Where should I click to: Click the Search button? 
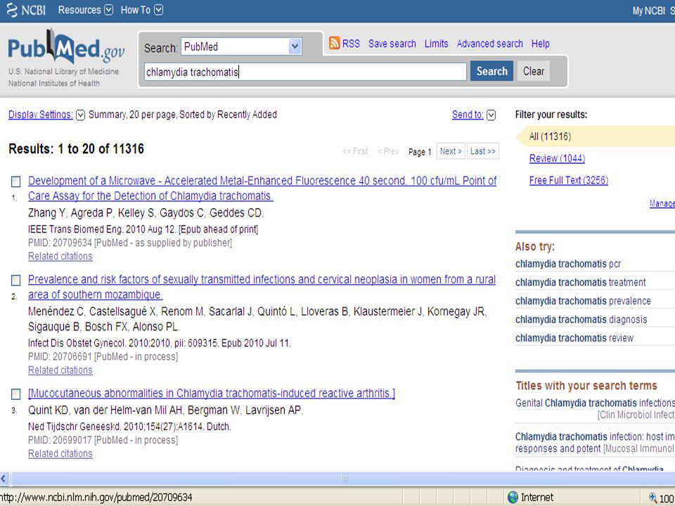click(491, 71)
